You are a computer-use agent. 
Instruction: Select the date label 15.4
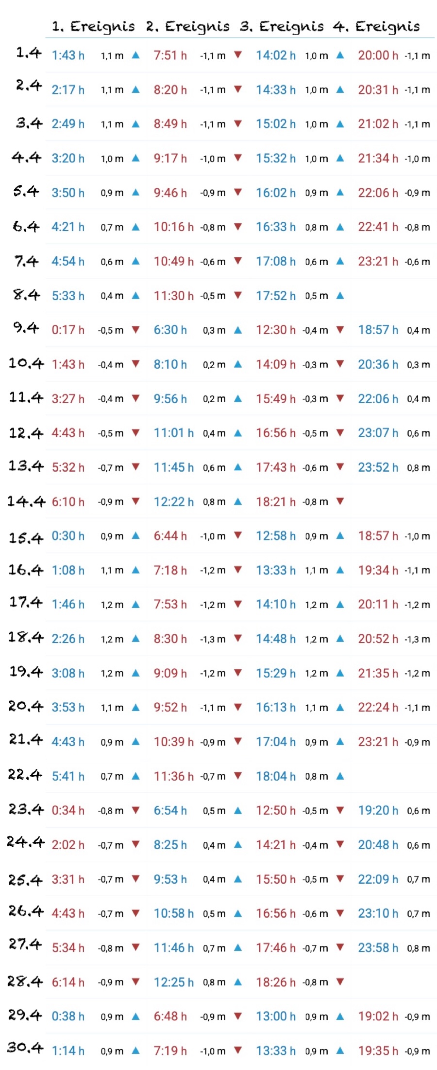coord(26,537)
